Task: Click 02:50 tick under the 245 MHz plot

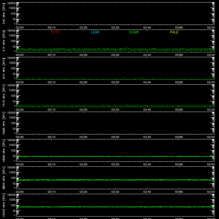Action: [179, 28]
